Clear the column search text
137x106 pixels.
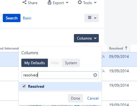95,75
